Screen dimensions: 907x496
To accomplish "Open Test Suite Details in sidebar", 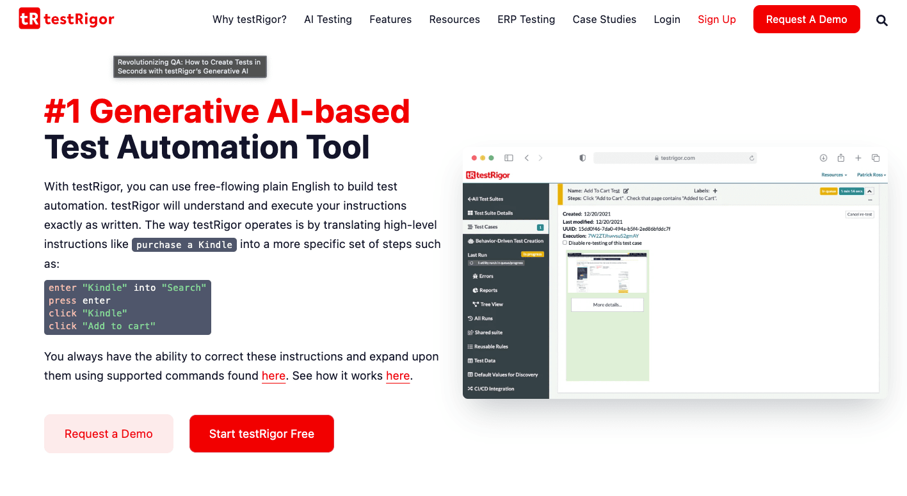I will click(x=490, y=213).
